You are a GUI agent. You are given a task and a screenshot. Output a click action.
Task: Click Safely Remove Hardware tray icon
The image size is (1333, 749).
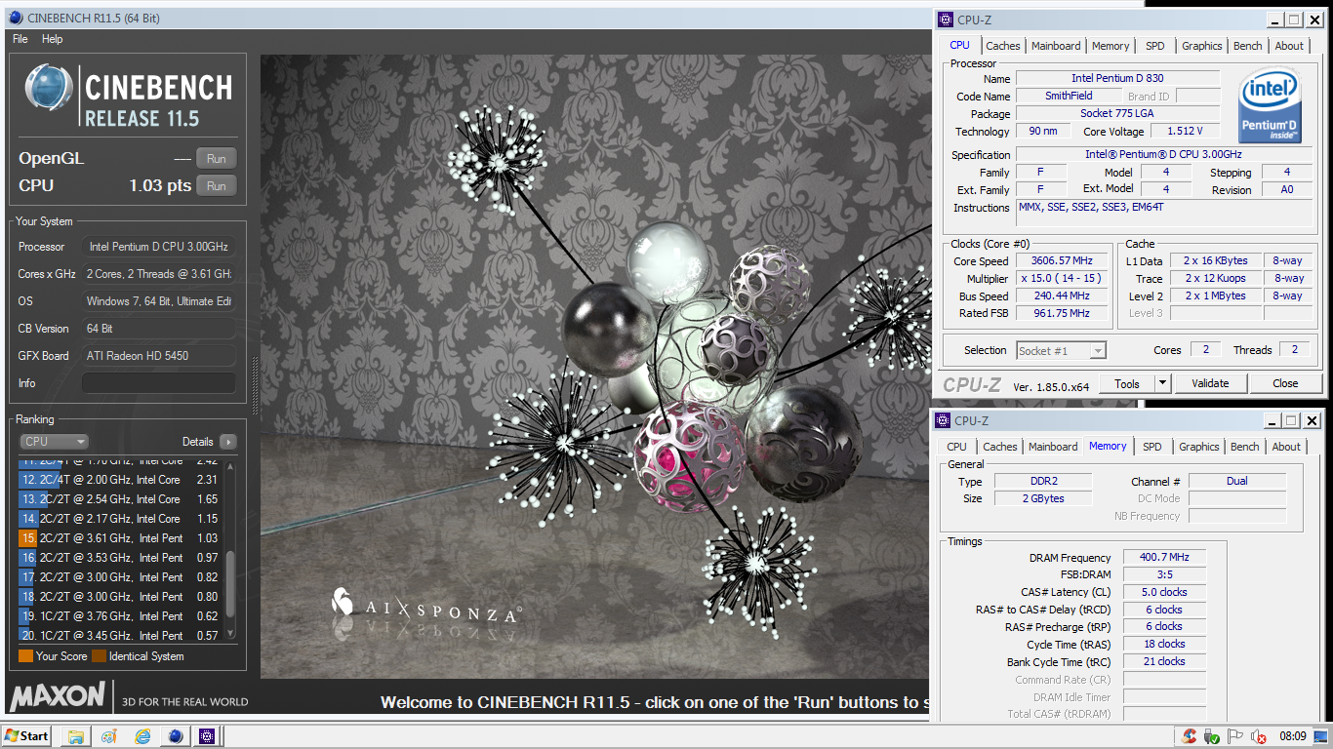click(1212, 736)
